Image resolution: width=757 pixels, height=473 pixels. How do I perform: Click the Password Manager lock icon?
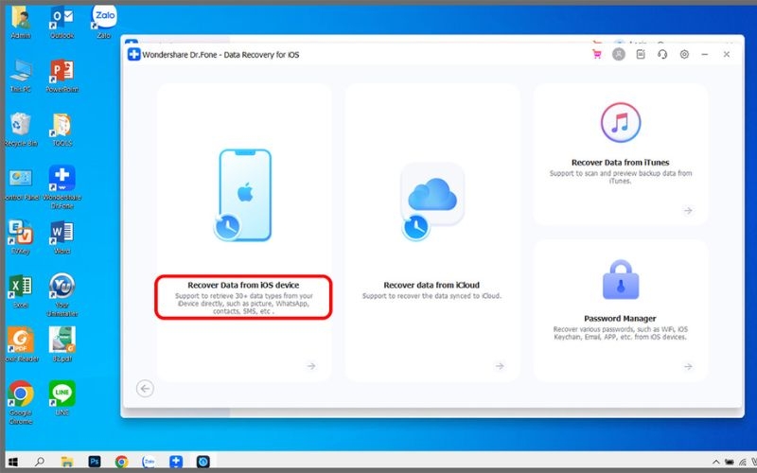(621, 280)
